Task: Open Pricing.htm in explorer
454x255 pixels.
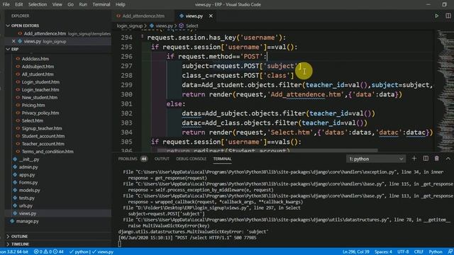Action: point(33,105)
